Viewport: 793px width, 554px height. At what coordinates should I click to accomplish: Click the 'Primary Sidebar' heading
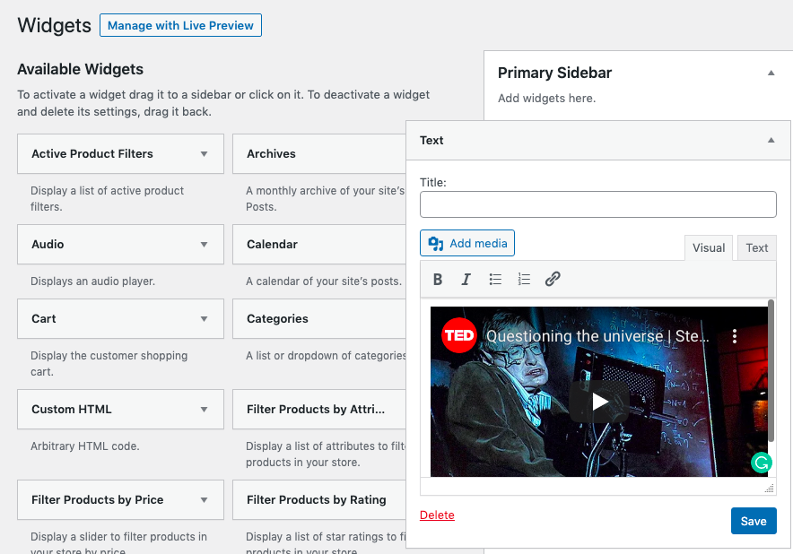click(554, 73)
